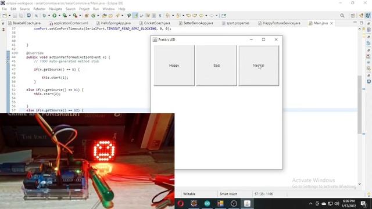The image size is (372, 209).
Task: Click the New Java Package icon
Action: pos(87,16)
